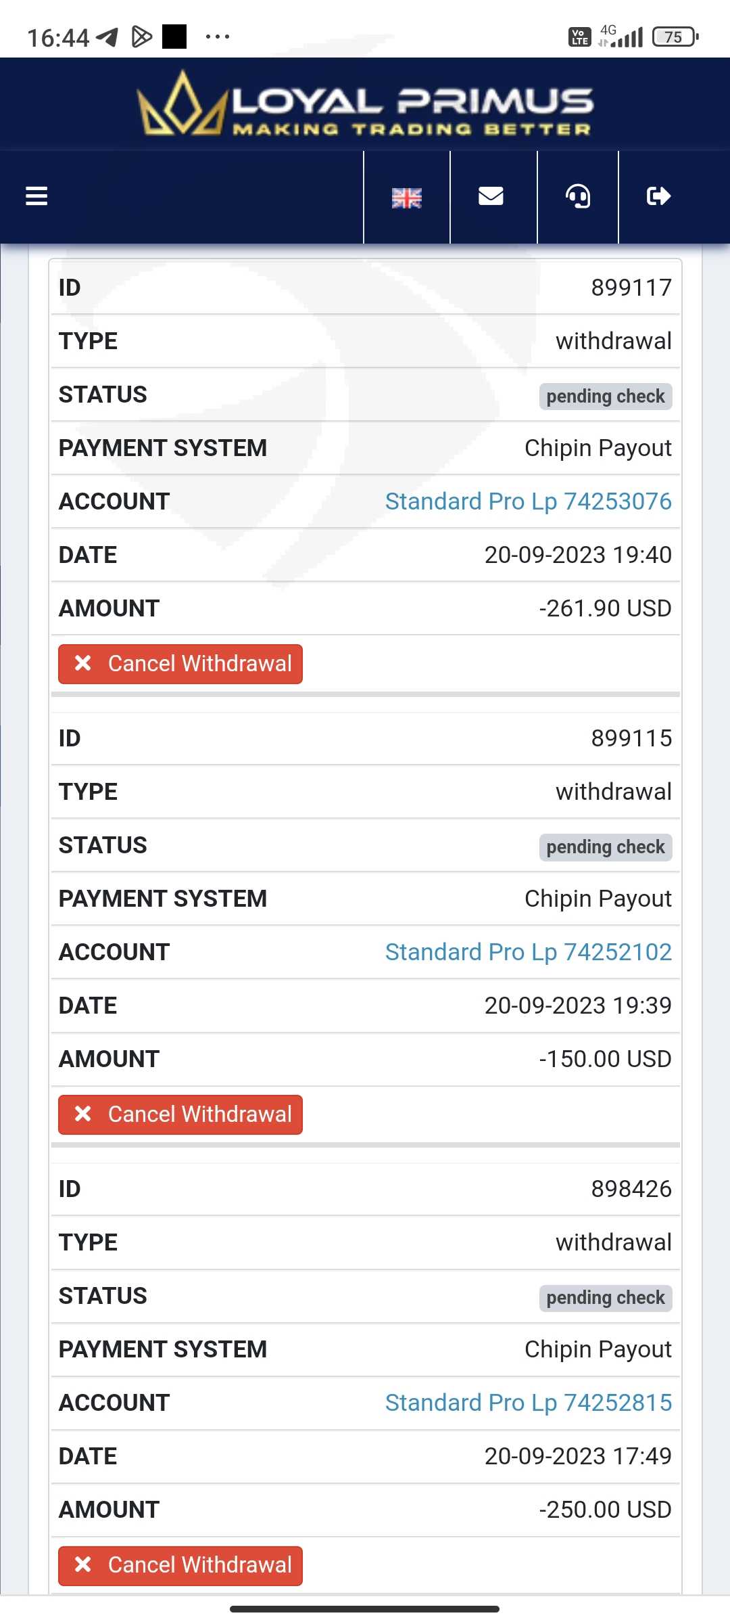Open account Standard Pro Lp 74252815
Viewport: 730px width, 1624px height.
pyautogui.click(x=529, y=1403)
